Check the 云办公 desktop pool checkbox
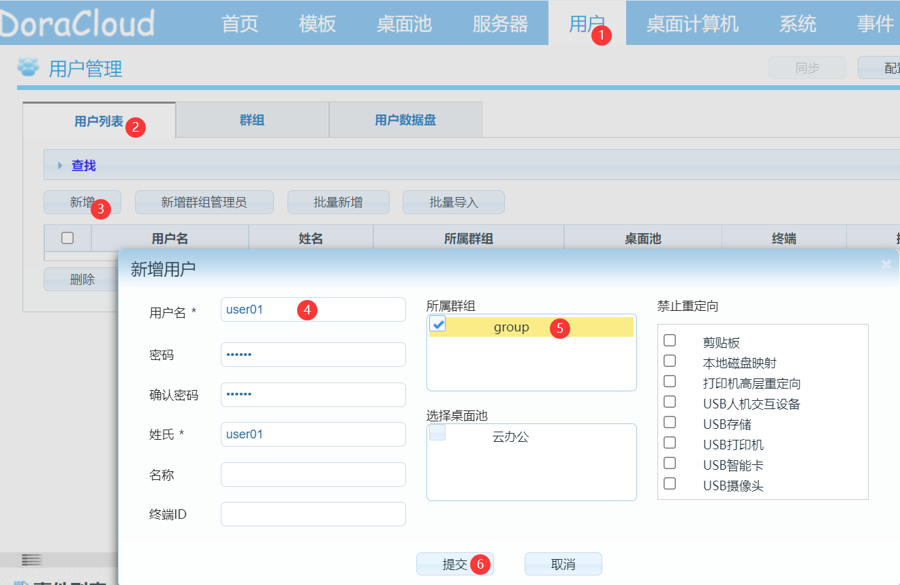The height and width of the screenshot is (585, 900). tap(437, 432)
